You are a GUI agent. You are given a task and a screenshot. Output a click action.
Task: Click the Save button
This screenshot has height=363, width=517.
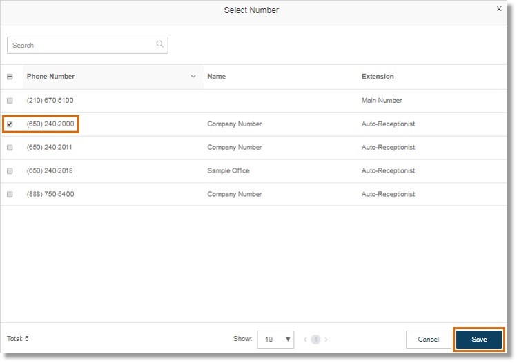[479, 340]
